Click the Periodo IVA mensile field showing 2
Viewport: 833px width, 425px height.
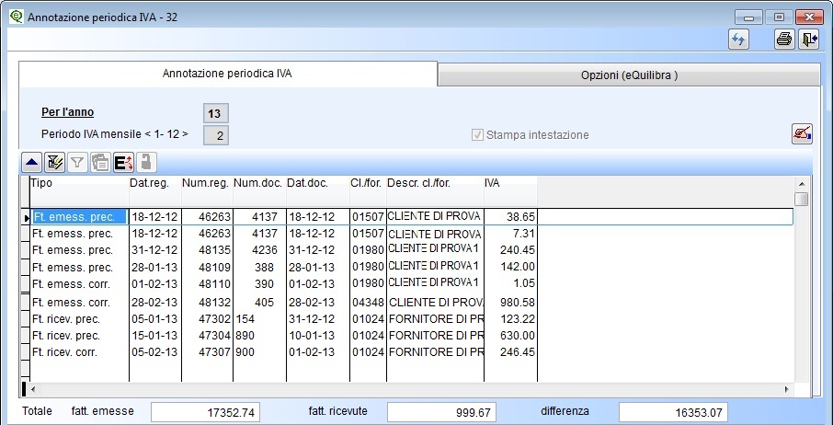[216, 135]
